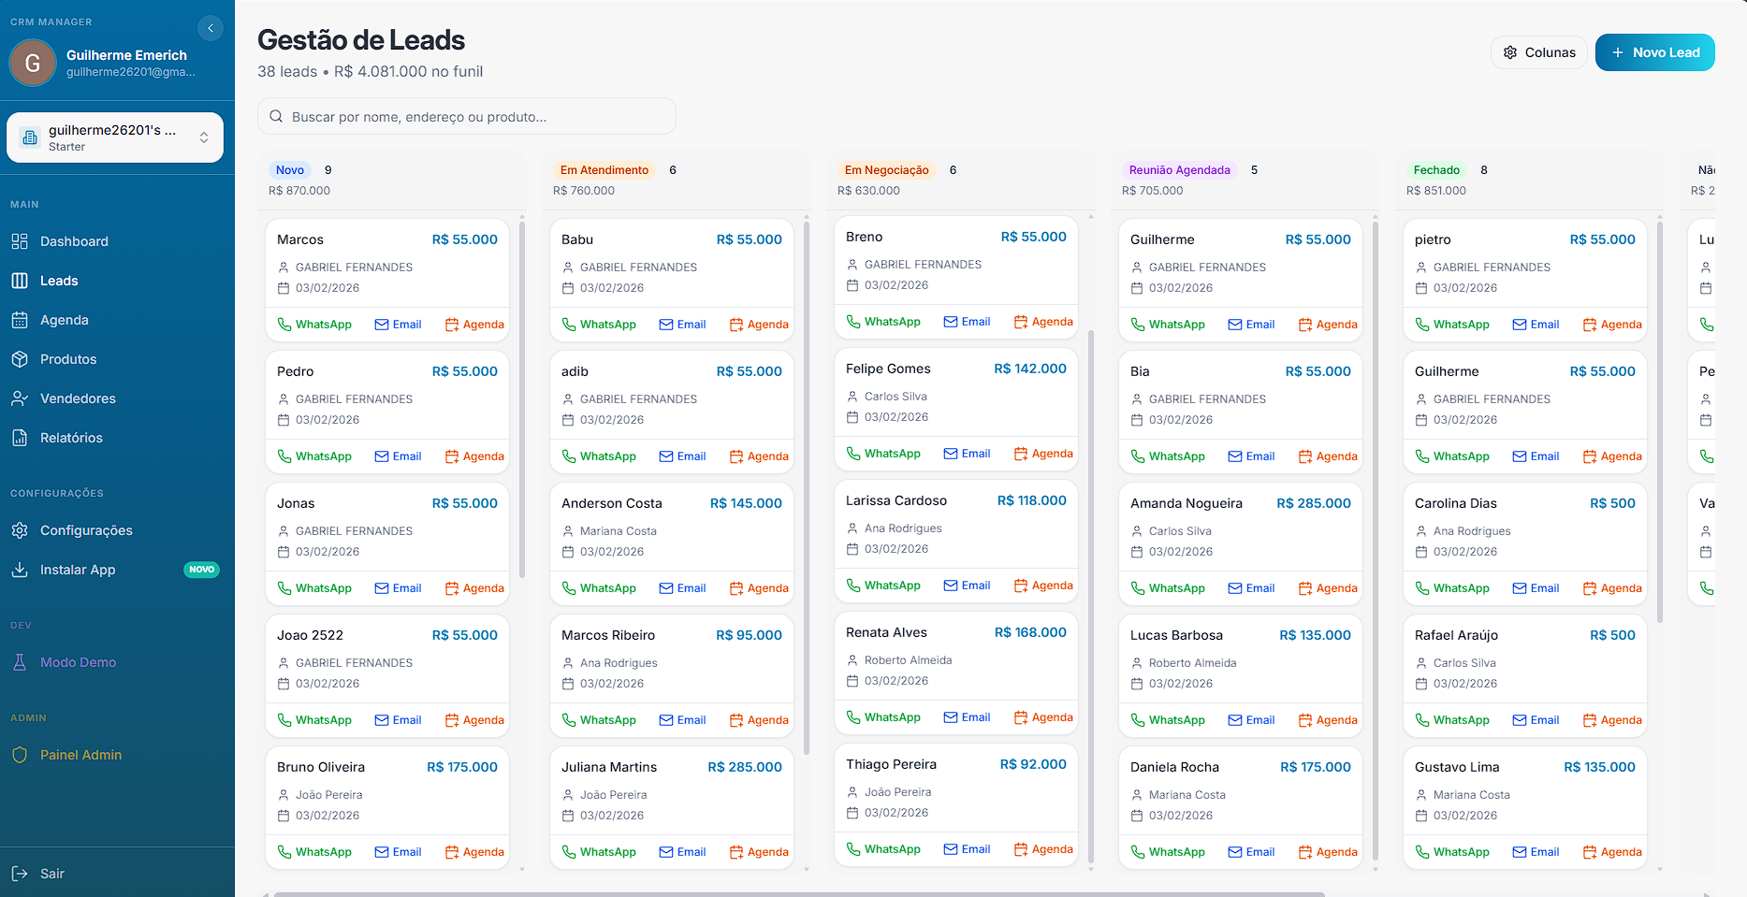The width and height of the screenshot is (1747, 897).
Task: Click the Novo column vertical scrollbar
Action: (x=522, y=400)
